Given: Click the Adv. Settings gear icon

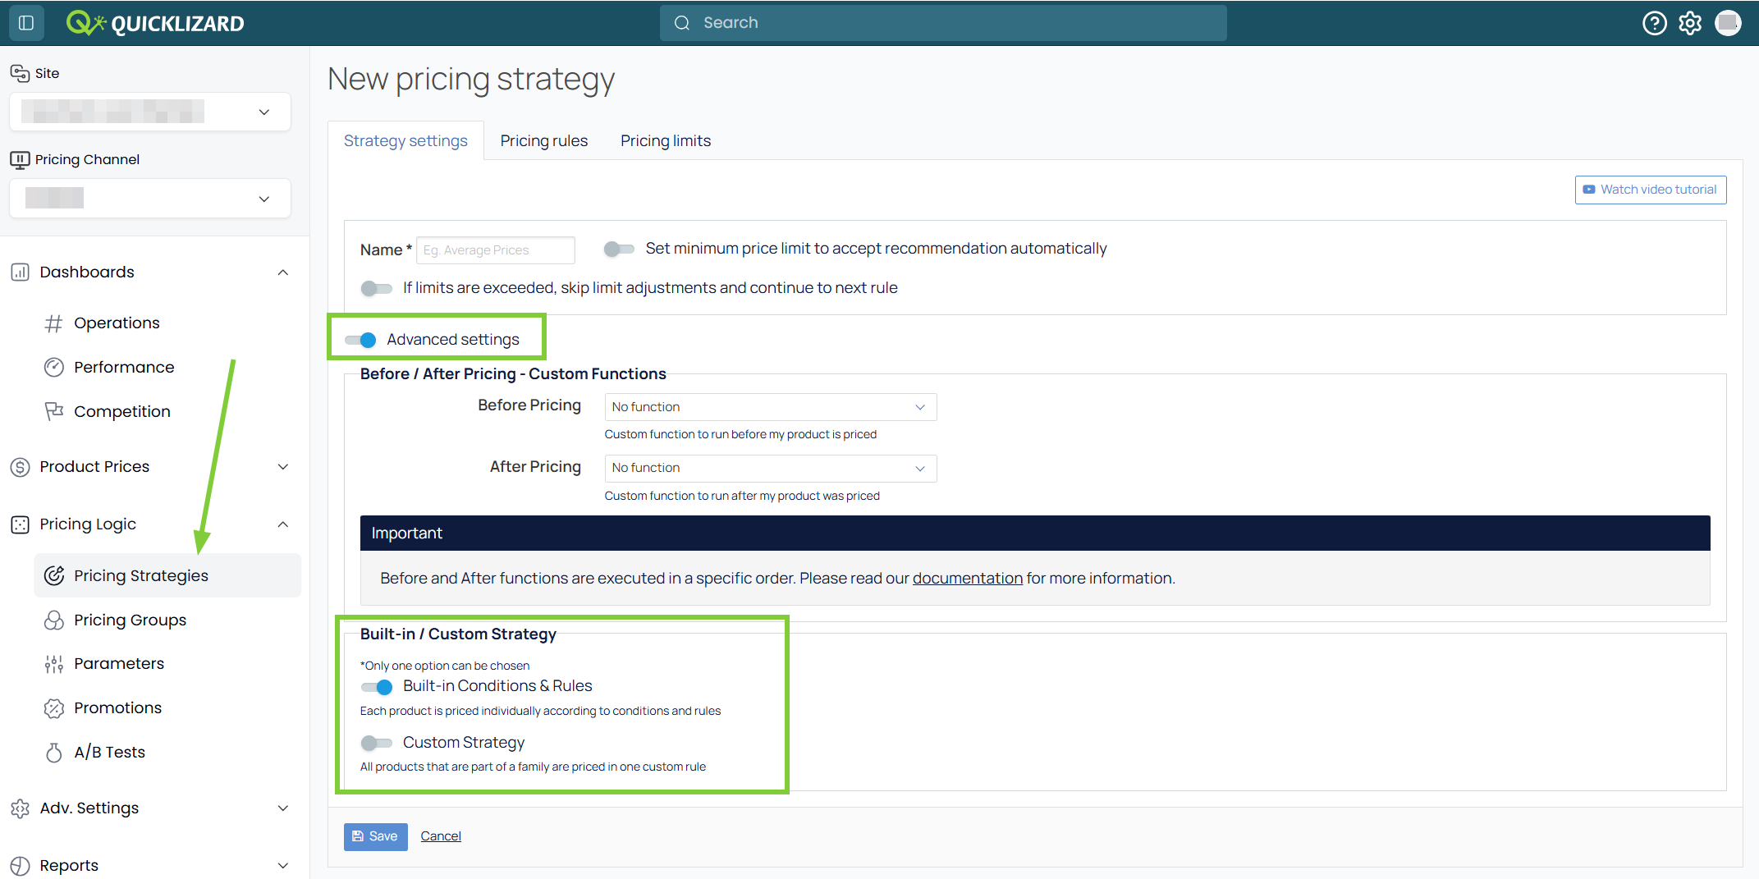Looking at the screenshot, I should click(21, 808).
